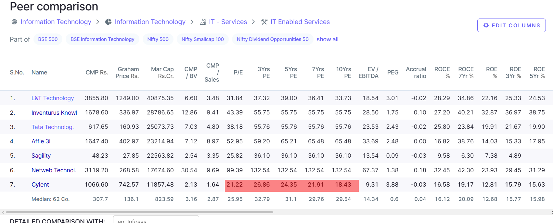Click the horizontal table scrollbar
This screenshot has width=553, height=223.
point(140,212)
